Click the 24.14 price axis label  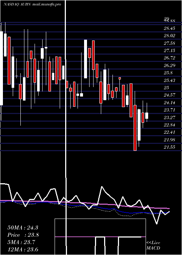[x=169, y=103]
